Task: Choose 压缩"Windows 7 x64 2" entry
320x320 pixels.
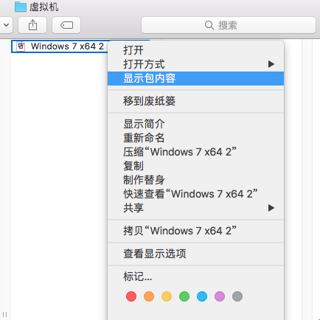Action: pyautogui.click(x=195, y=152)
